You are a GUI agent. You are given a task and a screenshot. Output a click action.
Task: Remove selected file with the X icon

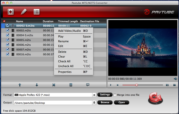(x=54, y=85)
